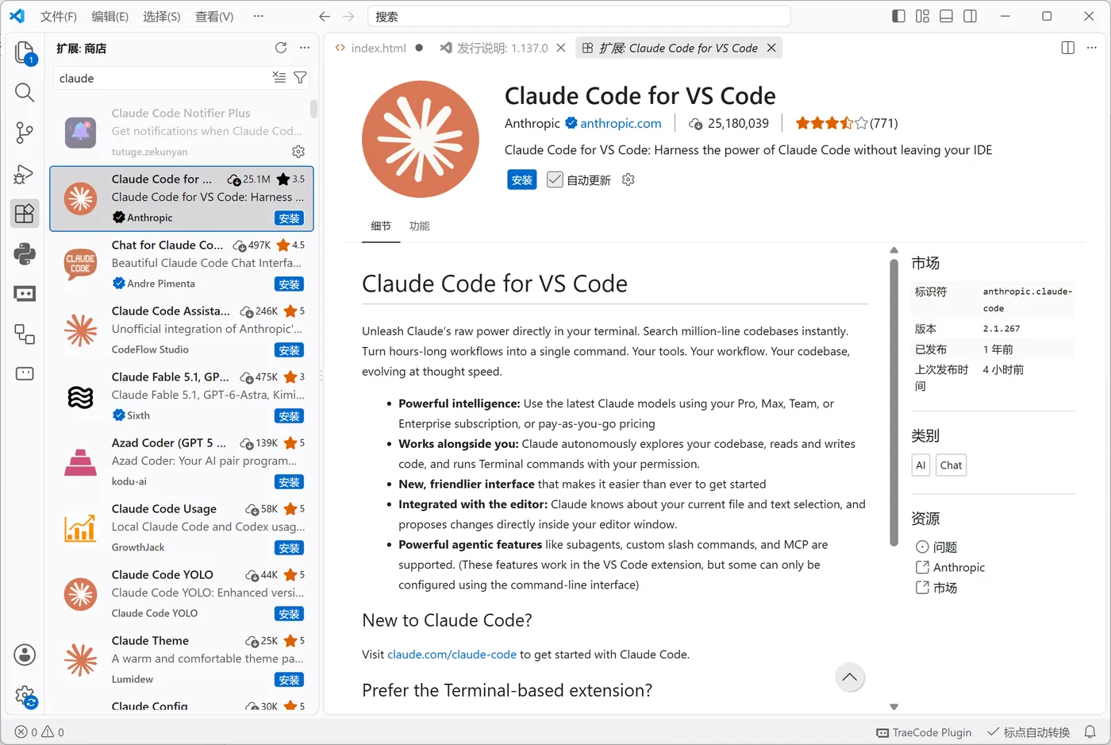Toggle the primary side bar layout icon
The width and height of the screenshot is (1111, 745).
(898, 16)
